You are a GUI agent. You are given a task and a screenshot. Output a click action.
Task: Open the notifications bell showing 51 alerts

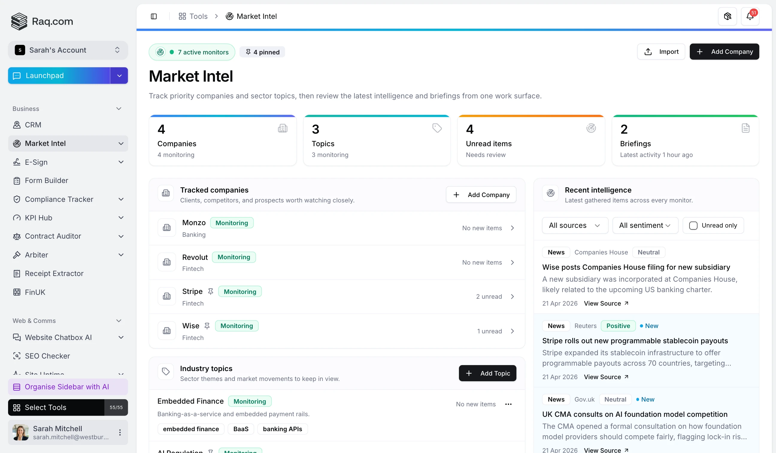click(x=751, y=16)
